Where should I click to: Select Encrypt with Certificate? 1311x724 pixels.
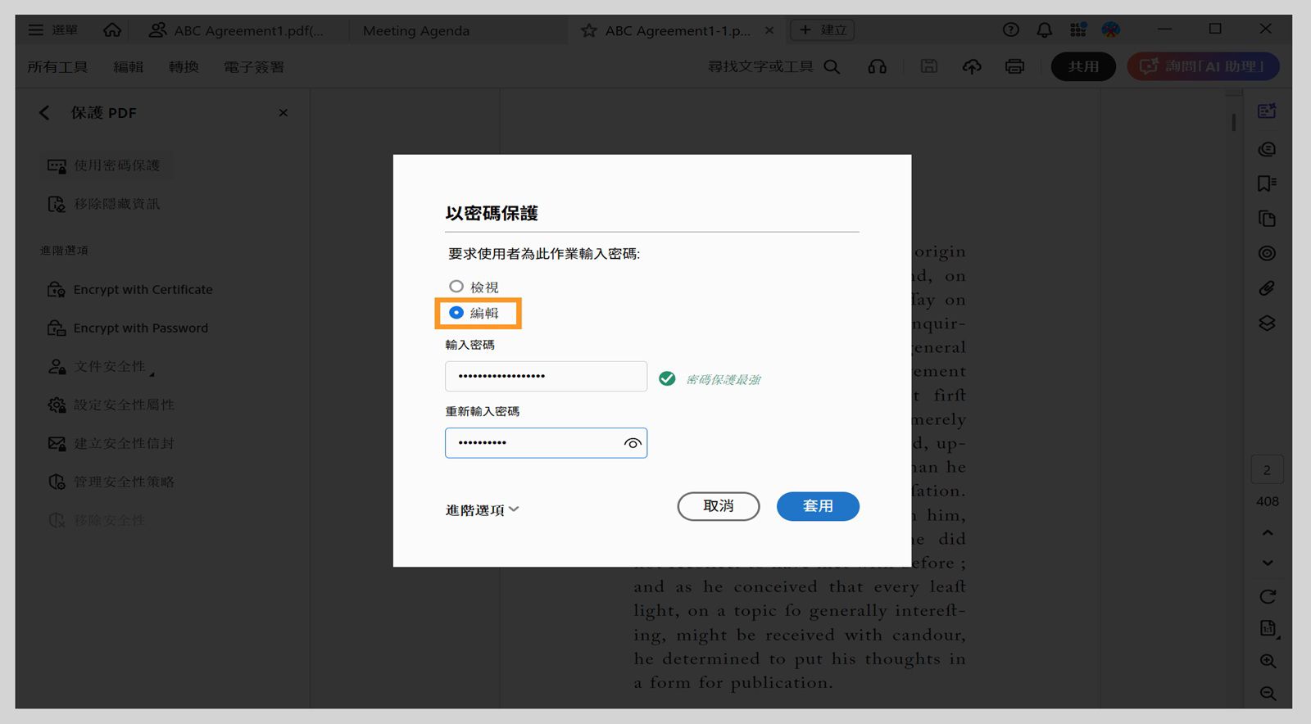[x=130, y=290]
